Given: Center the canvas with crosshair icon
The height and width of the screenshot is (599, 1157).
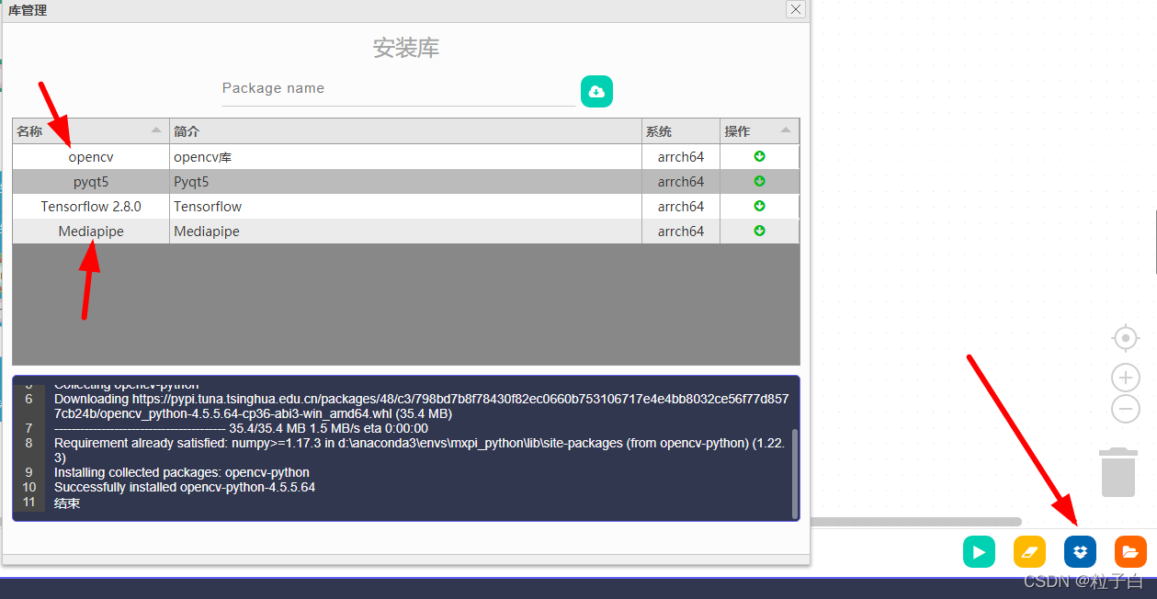Looking at the screenshot, I should tap(1126, 338).
